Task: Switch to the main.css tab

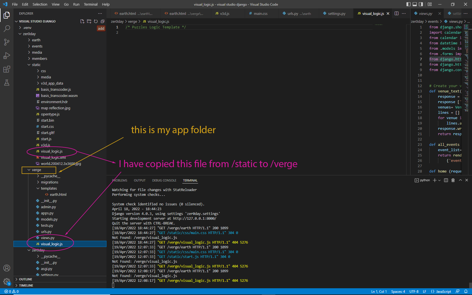Action: (260, 13)
